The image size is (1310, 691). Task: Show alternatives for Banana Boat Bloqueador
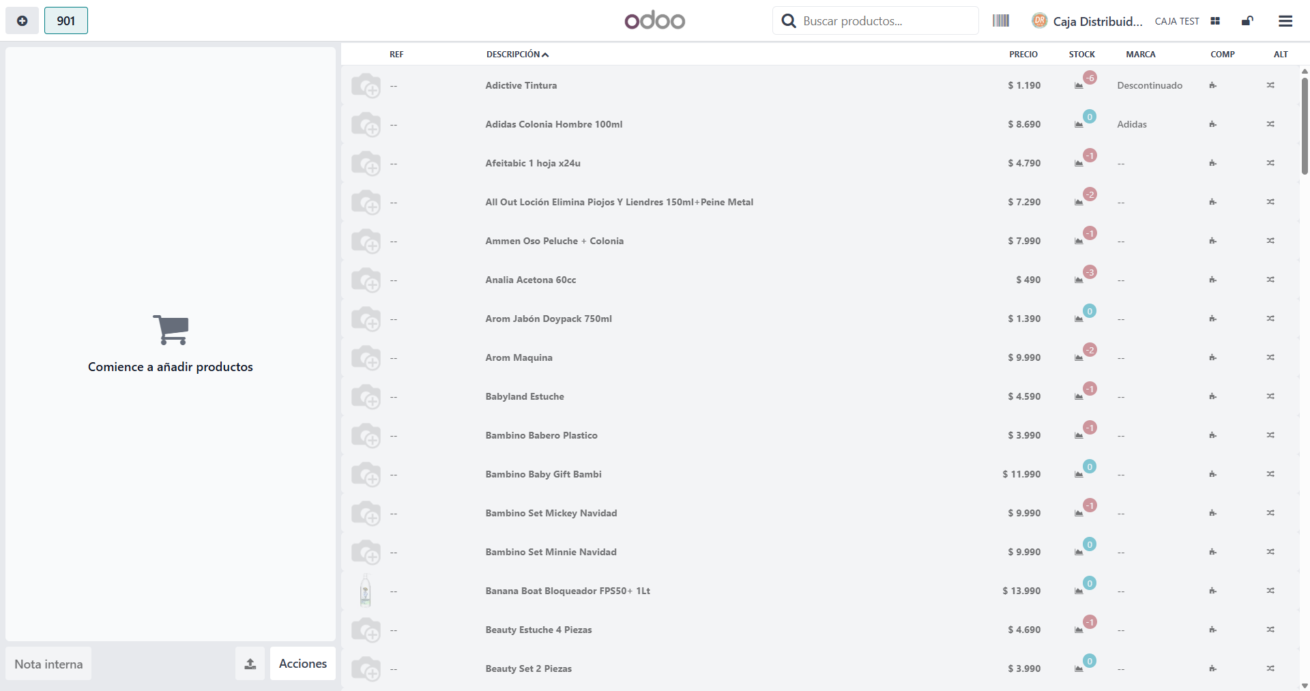click(1270, 591)
